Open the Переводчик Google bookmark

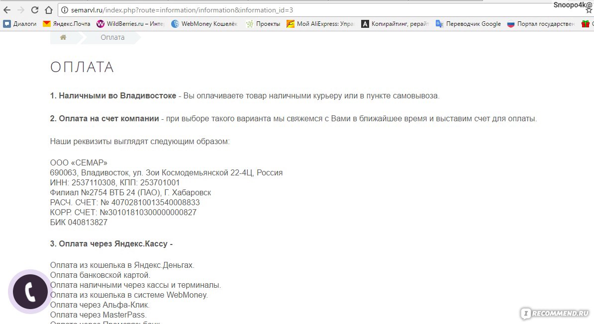click(x=468, y=24)
